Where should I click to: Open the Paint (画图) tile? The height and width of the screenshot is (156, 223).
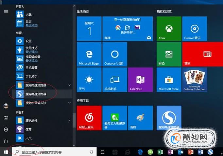[140, 118]
